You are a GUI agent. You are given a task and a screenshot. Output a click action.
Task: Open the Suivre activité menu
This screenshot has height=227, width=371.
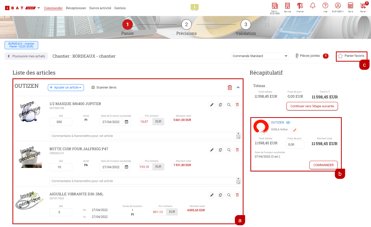[x=100, y=8]
